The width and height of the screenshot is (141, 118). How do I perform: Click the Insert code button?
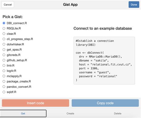tap(35, 103)
